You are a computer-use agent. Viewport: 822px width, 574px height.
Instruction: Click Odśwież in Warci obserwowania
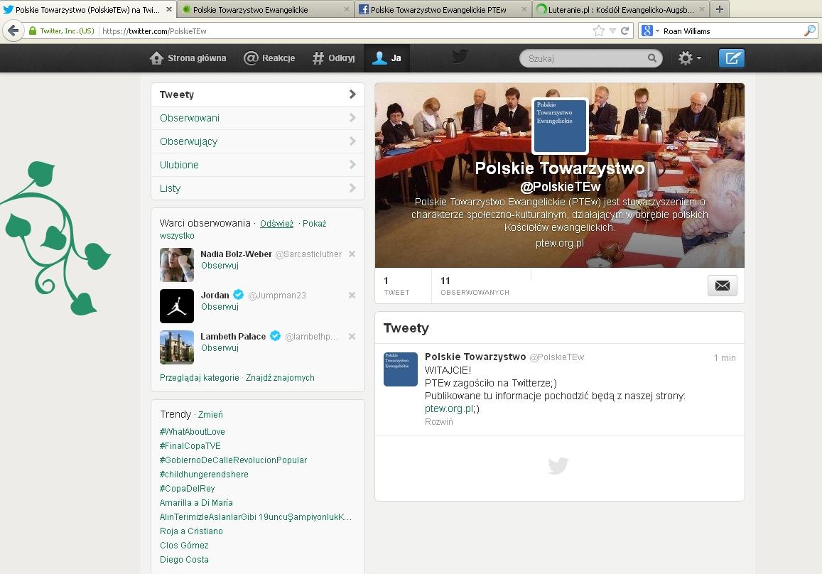tap(277, 224)
